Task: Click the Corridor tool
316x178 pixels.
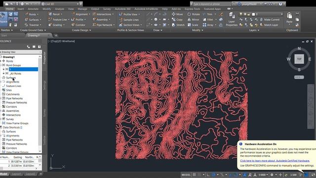Action: [x=79, y=25]
